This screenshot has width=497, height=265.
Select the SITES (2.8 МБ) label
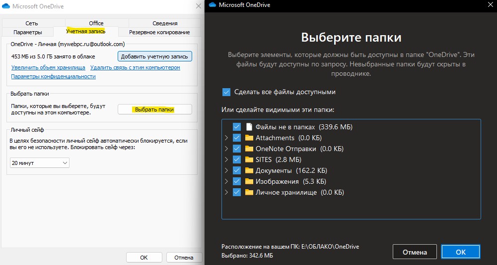click(x=279, y=159)
